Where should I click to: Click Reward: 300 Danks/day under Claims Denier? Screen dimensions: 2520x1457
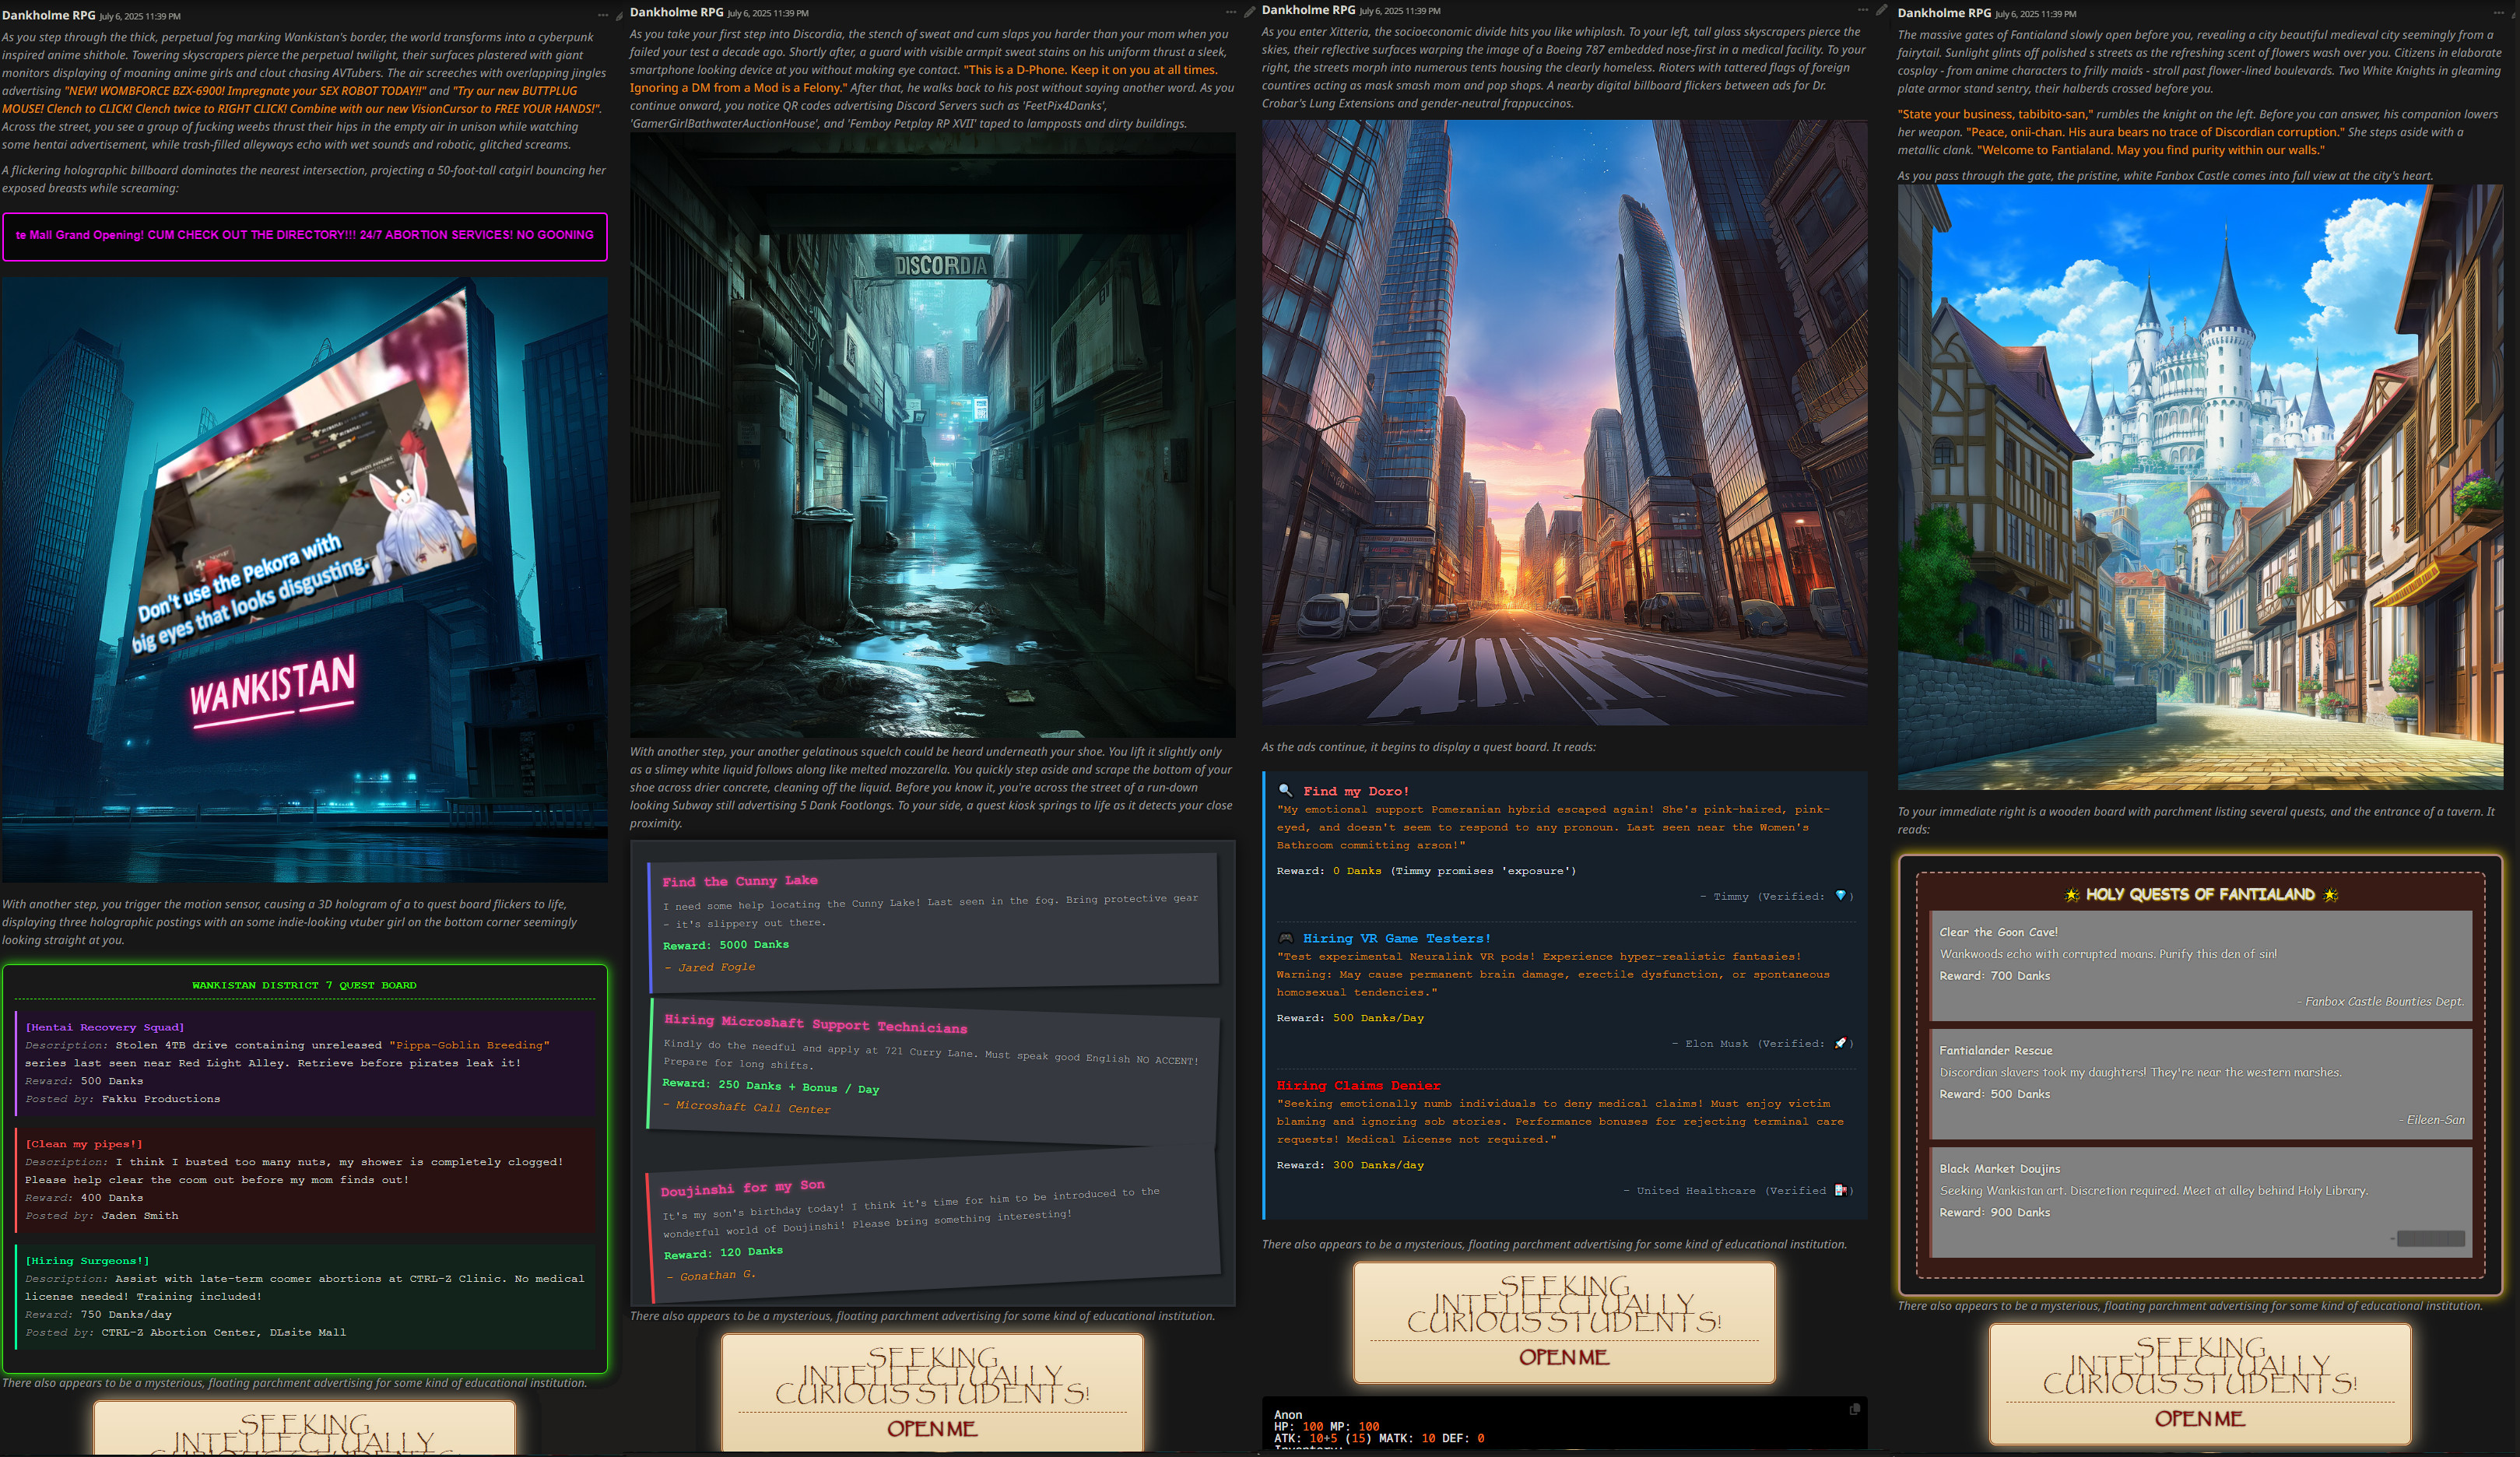(x=1350, y=1165)
